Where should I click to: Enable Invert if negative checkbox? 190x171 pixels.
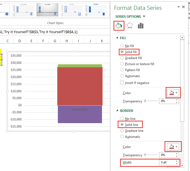pyautogui.click(x=122, y=83)
